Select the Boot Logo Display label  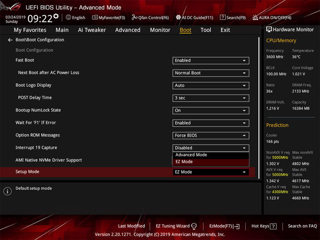click(x=33, y=85)
